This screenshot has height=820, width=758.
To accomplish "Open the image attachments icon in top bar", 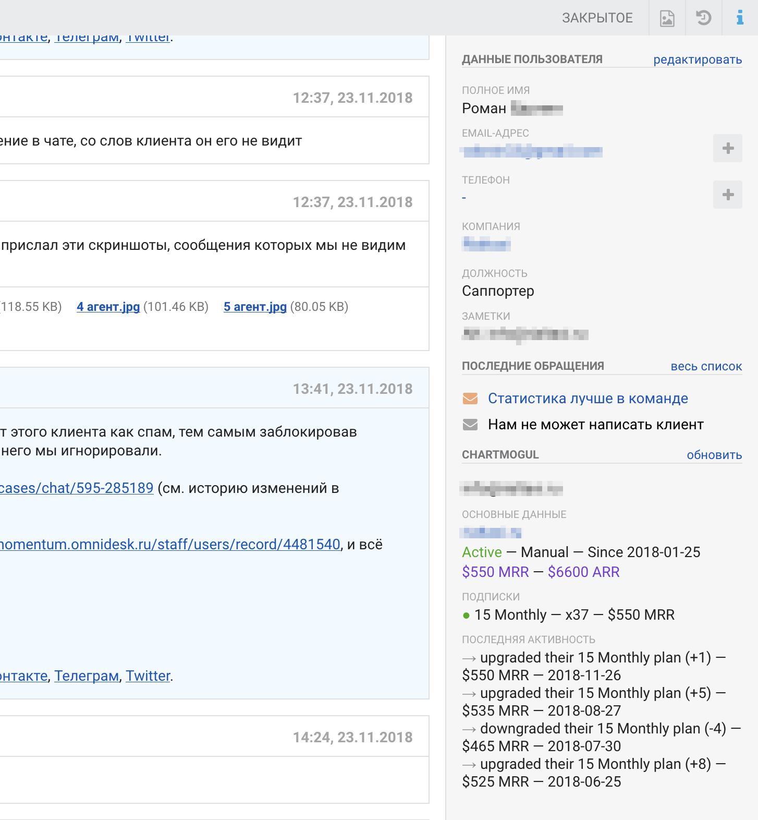I will [x=667, y=18].
